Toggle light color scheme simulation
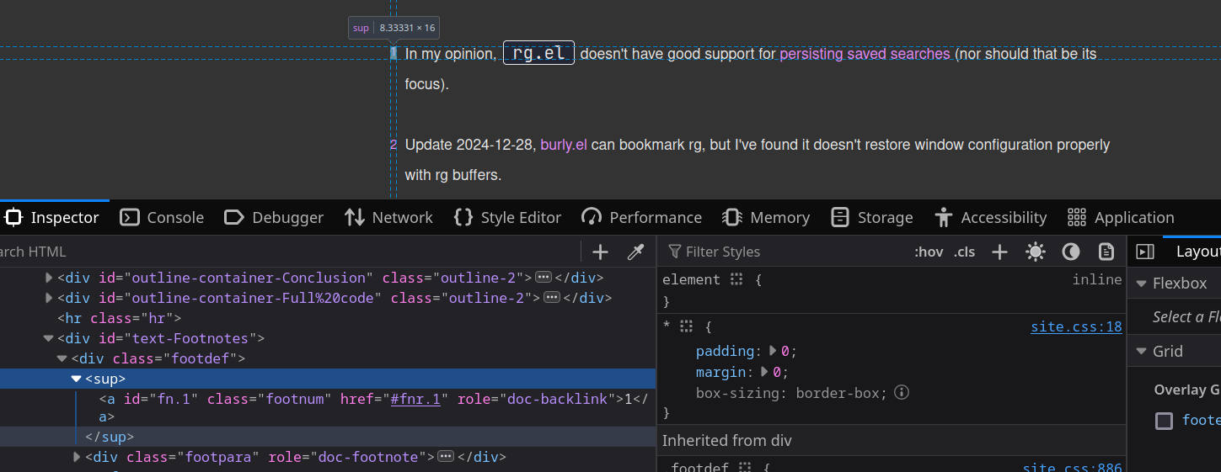 1036,252
